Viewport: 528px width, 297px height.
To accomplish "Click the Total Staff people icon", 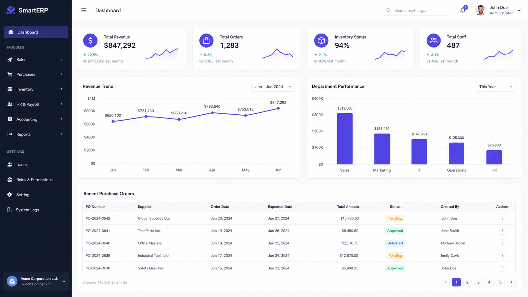I will coord(434,40).
